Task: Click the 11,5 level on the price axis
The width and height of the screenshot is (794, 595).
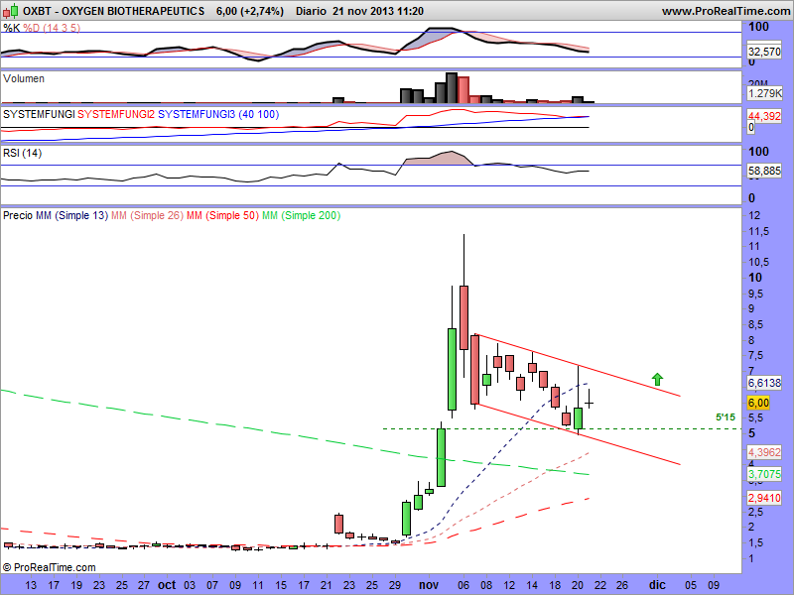Action: pyautogui.click(x=758, y=231)
